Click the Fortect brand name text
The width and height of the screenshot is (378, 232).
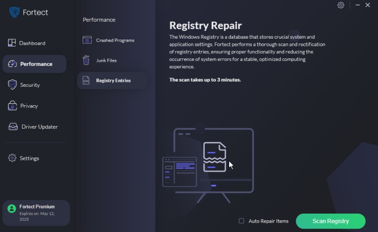click(x=35, y=12)
